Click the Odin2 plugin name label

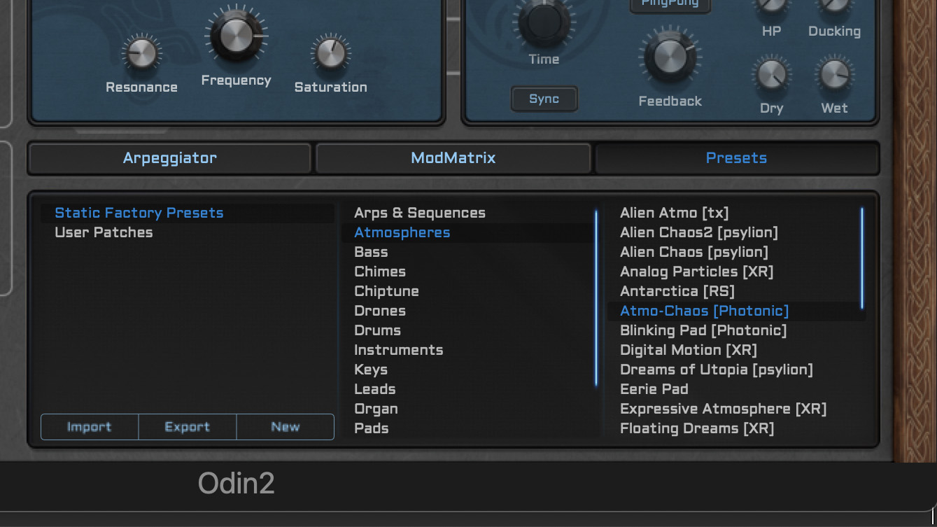coord(236,484)
